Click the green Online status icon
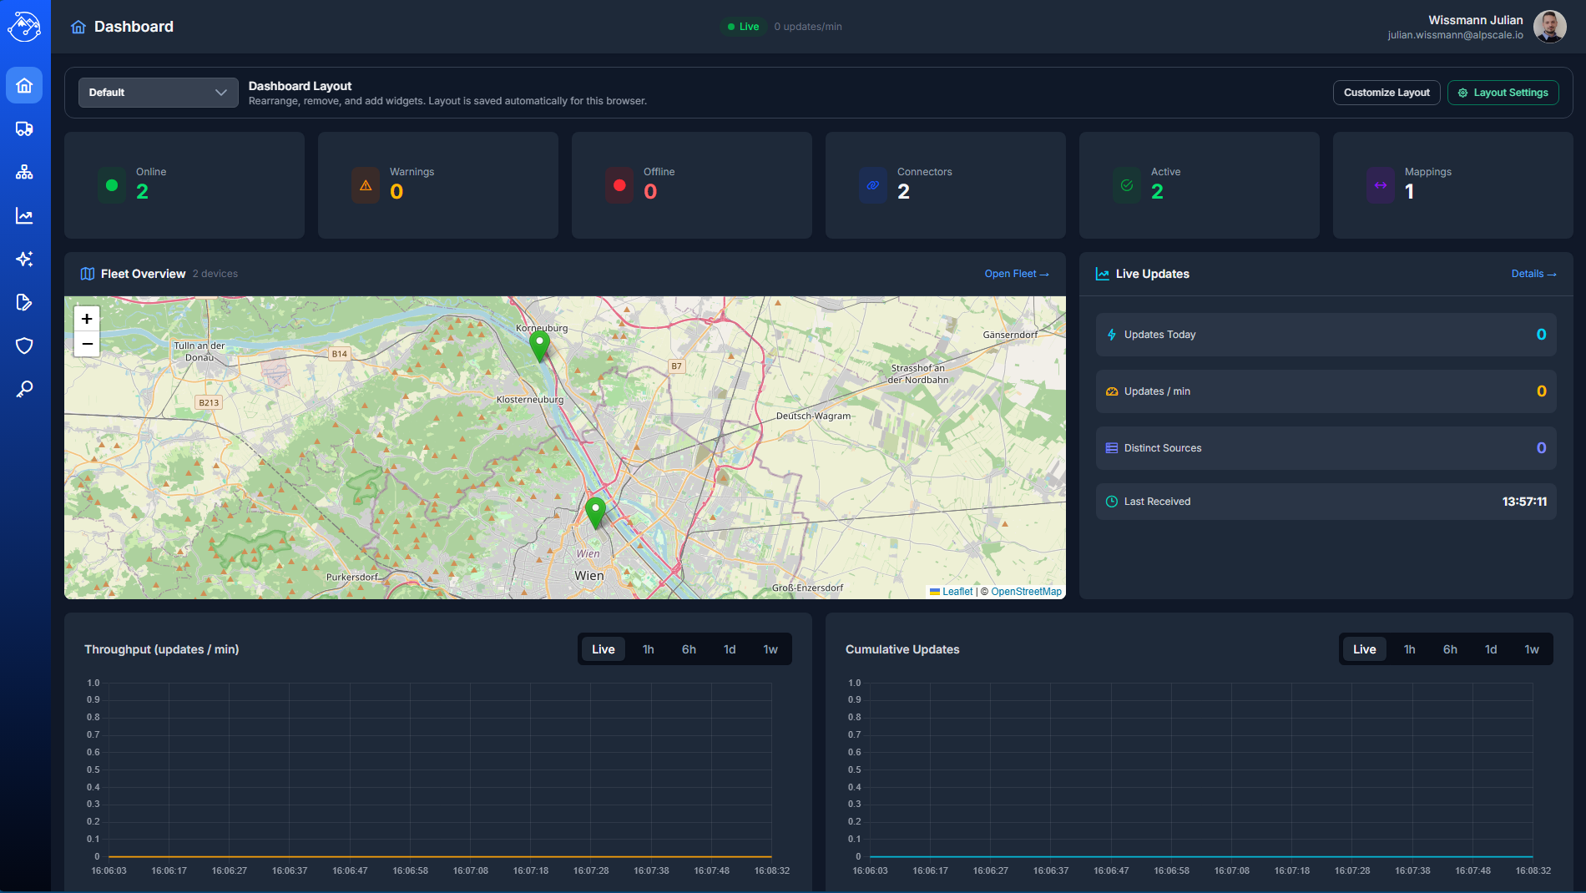Image resolution: width=1586 pixels, height=893 pixels. [112, 185]
